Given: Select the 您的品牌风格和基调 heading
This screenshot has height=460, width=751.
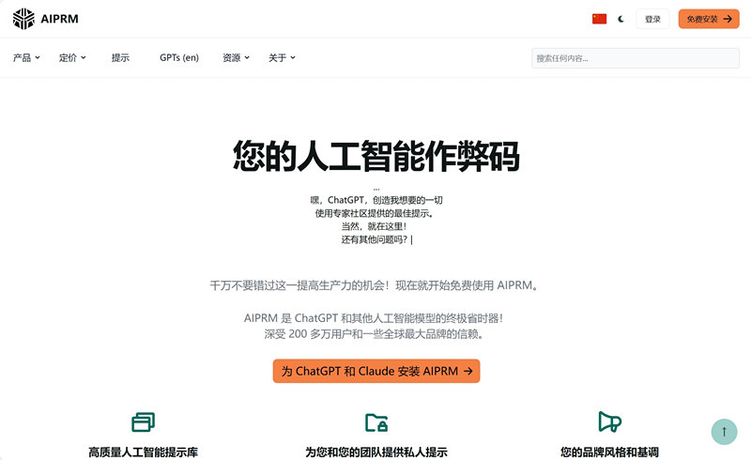Looking at the screenshot, I should click(x=609, y=452).
